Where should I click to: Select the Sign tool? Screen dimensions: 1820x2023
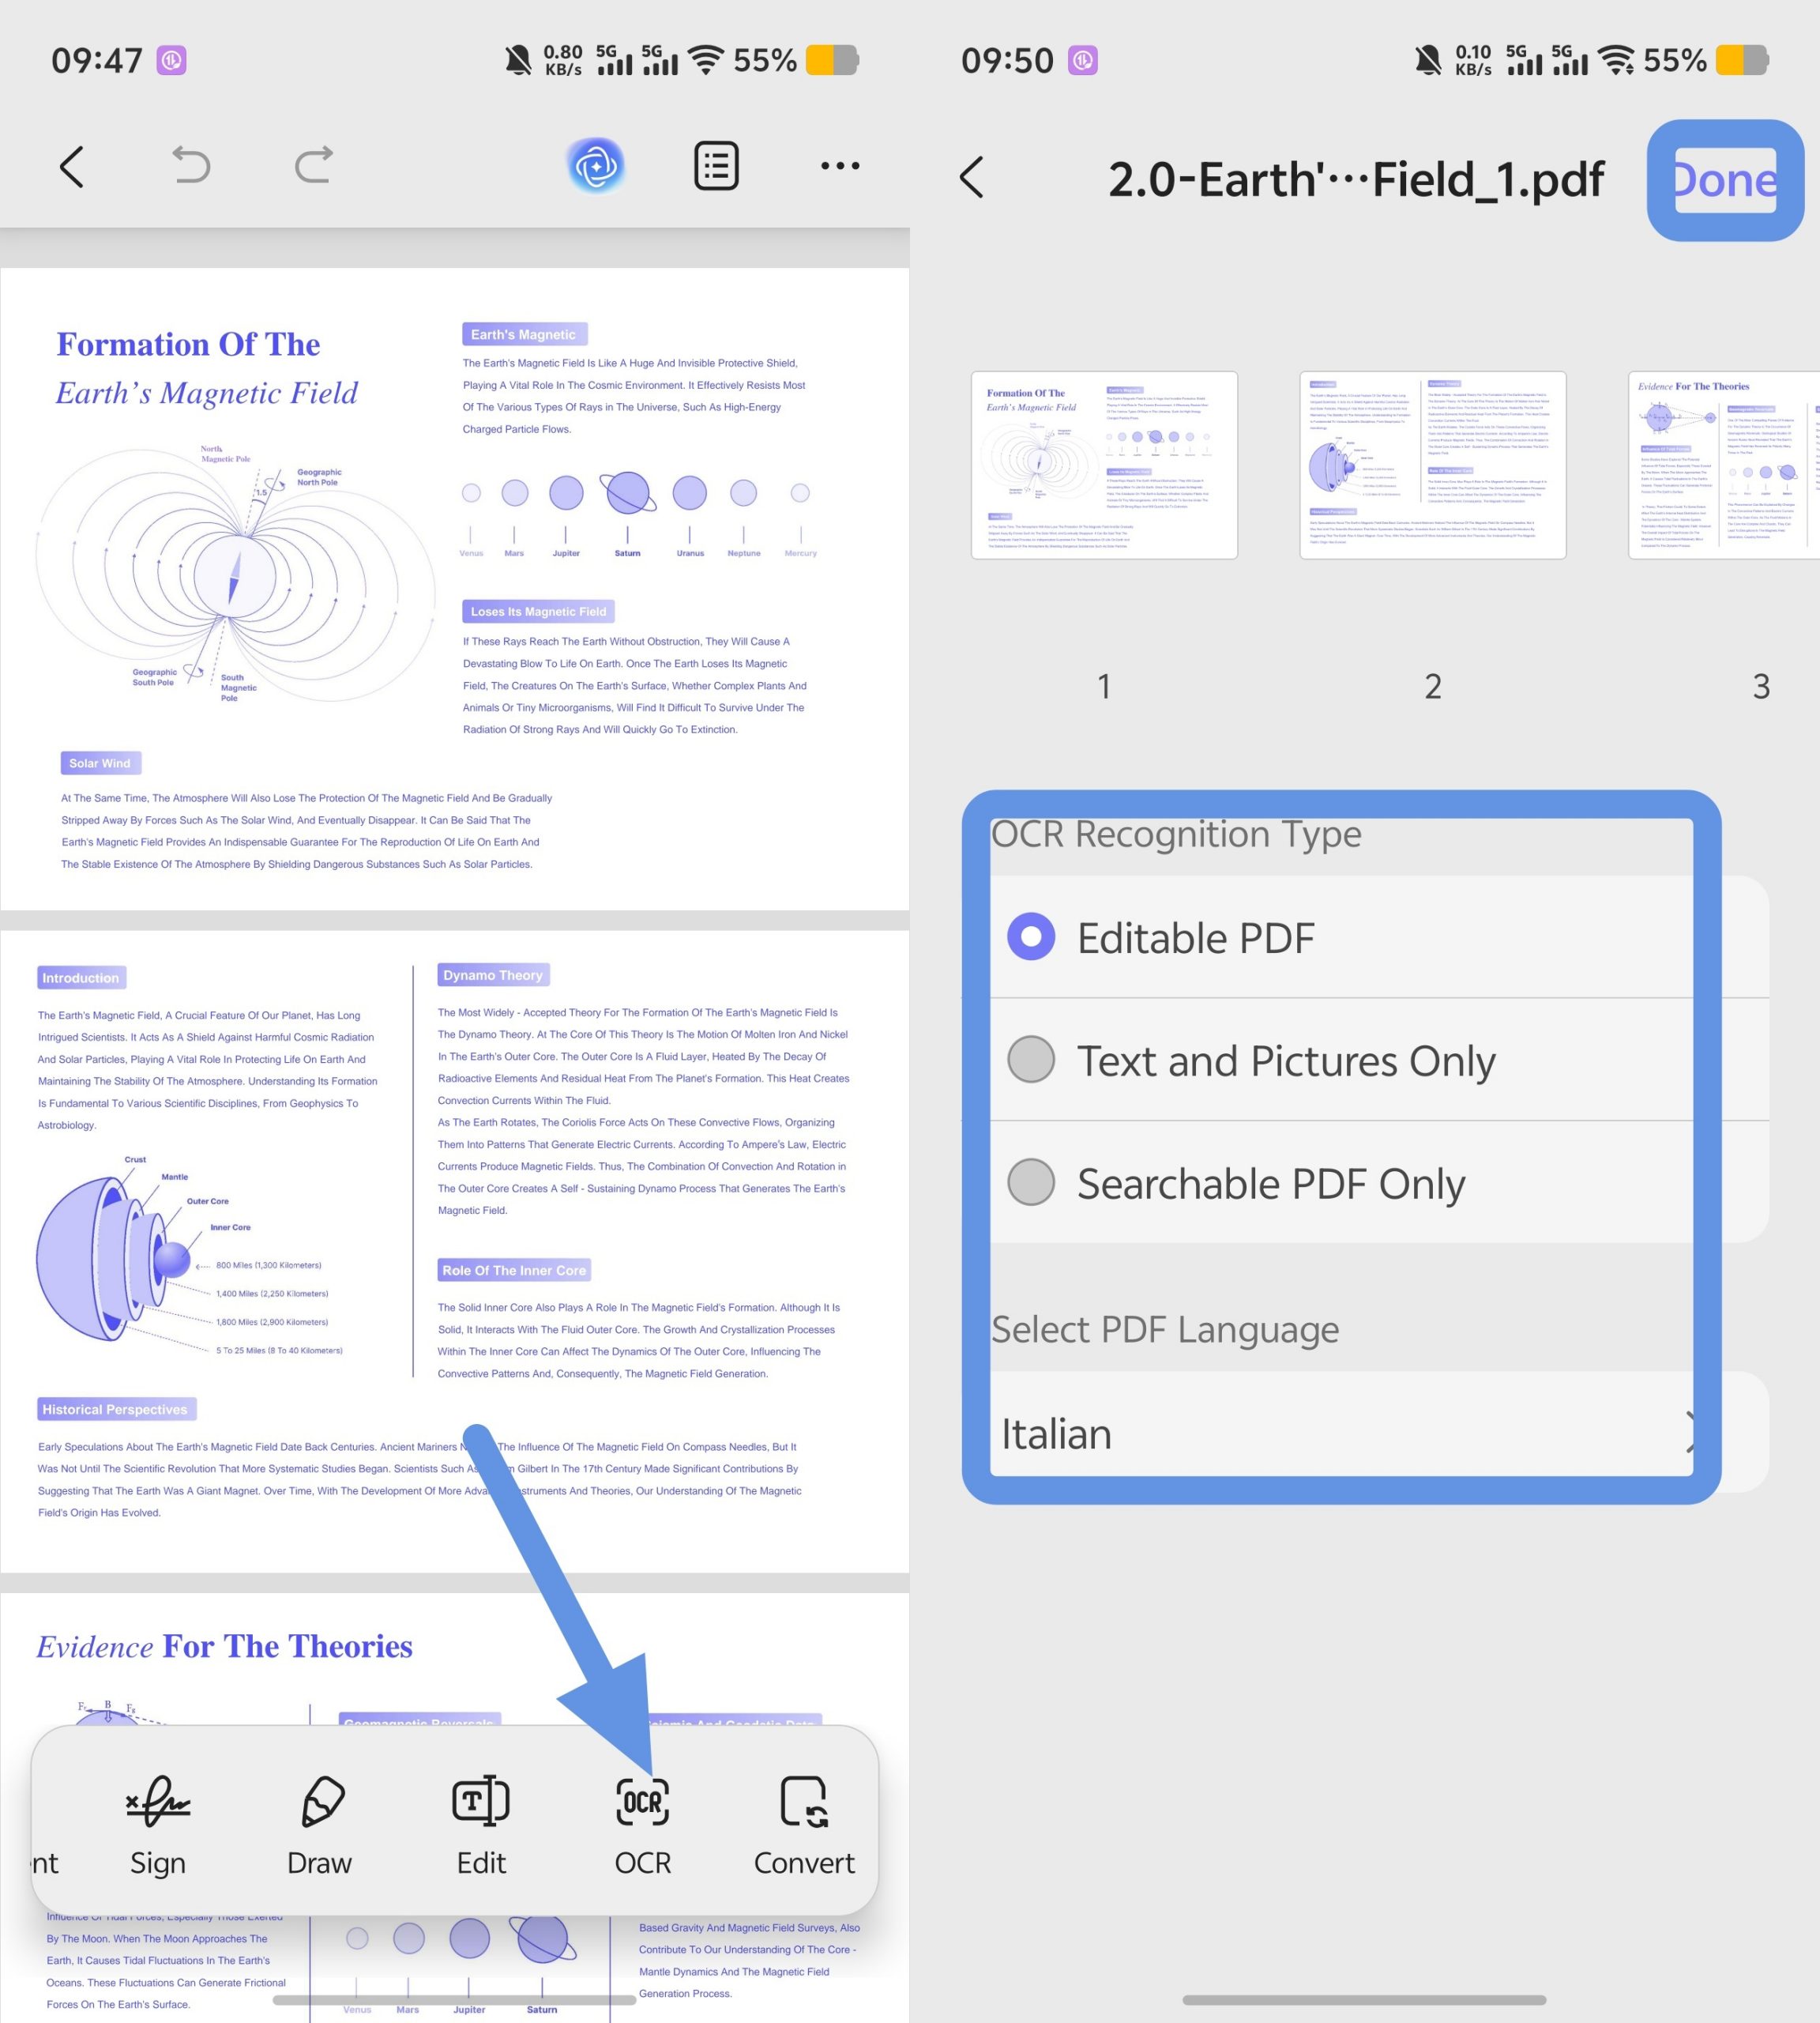(x=158, y=1825)
